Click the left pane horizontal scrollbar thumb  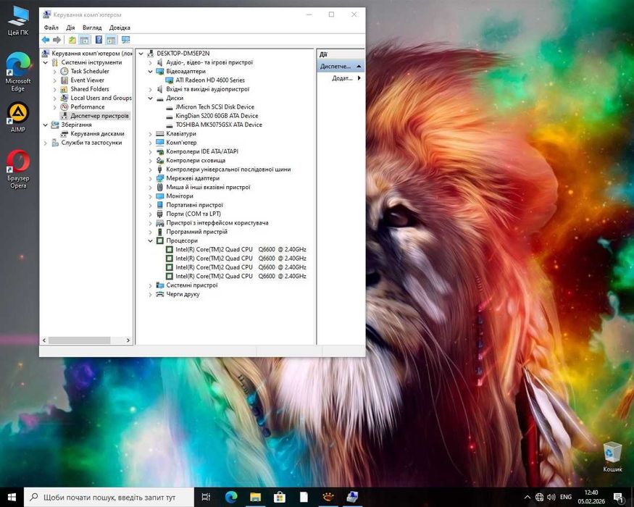pos(79,340)
